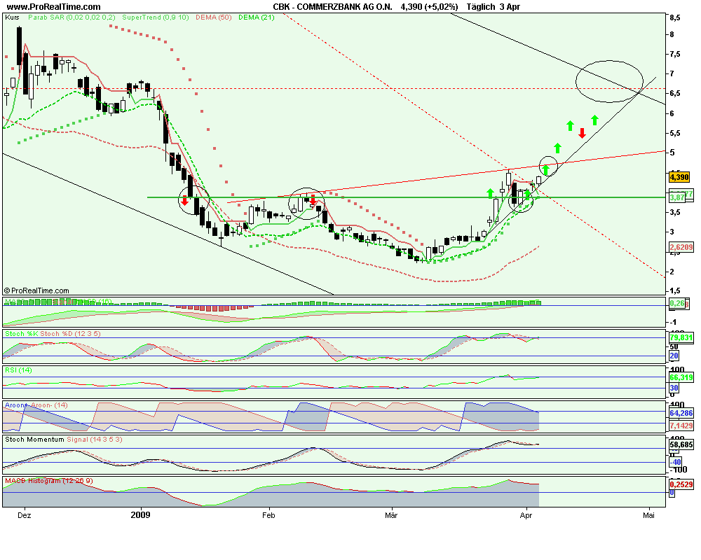Click the Aroon+ Aroon- (14) panel label
The image size is (701, 560).
coord(36,405)
